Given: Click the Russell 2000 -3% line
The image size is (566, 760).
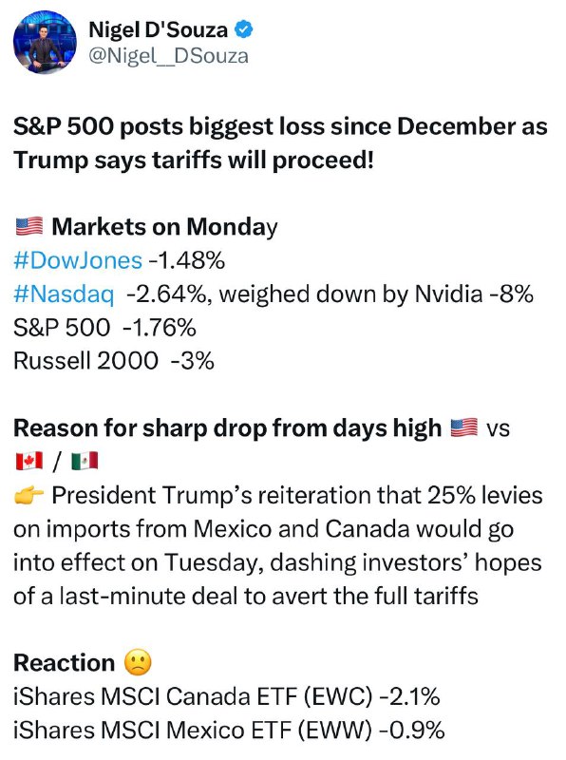Looking at the screenshot, I should (x=114, y=361).
